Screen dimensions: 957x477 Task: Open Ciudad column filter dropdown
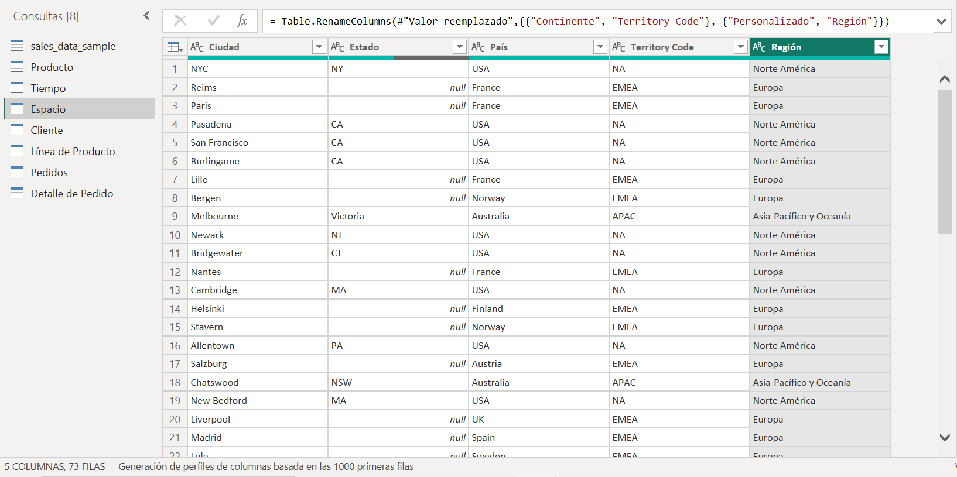[x=319, y=47]
